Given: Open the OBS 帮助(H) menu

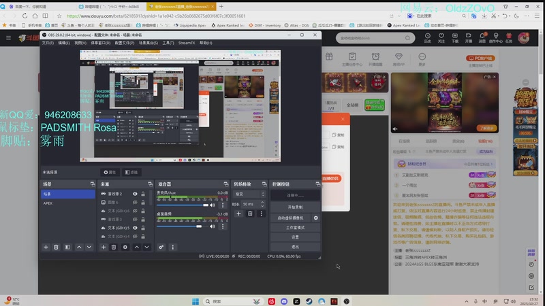Looking at the screenshot, I should pos(206,43).
